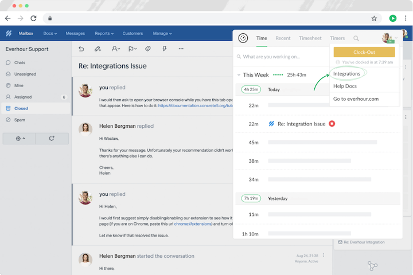Click the padlock site info icon
The height and width of the screenshot is (275, 413).
(50, 18)
